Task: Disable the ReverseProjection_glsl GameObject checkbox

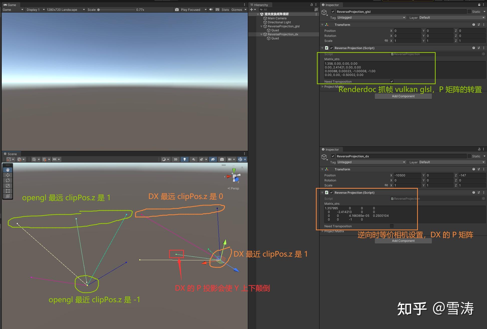Action: [333, 12]
